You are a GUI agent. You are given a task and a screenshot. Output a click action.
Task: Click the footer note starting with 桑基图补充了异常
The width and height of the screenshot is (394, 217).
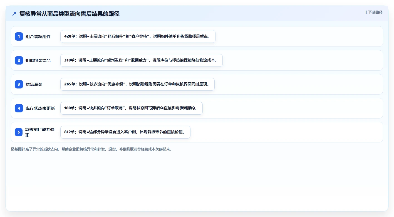[x=91, y=149]
